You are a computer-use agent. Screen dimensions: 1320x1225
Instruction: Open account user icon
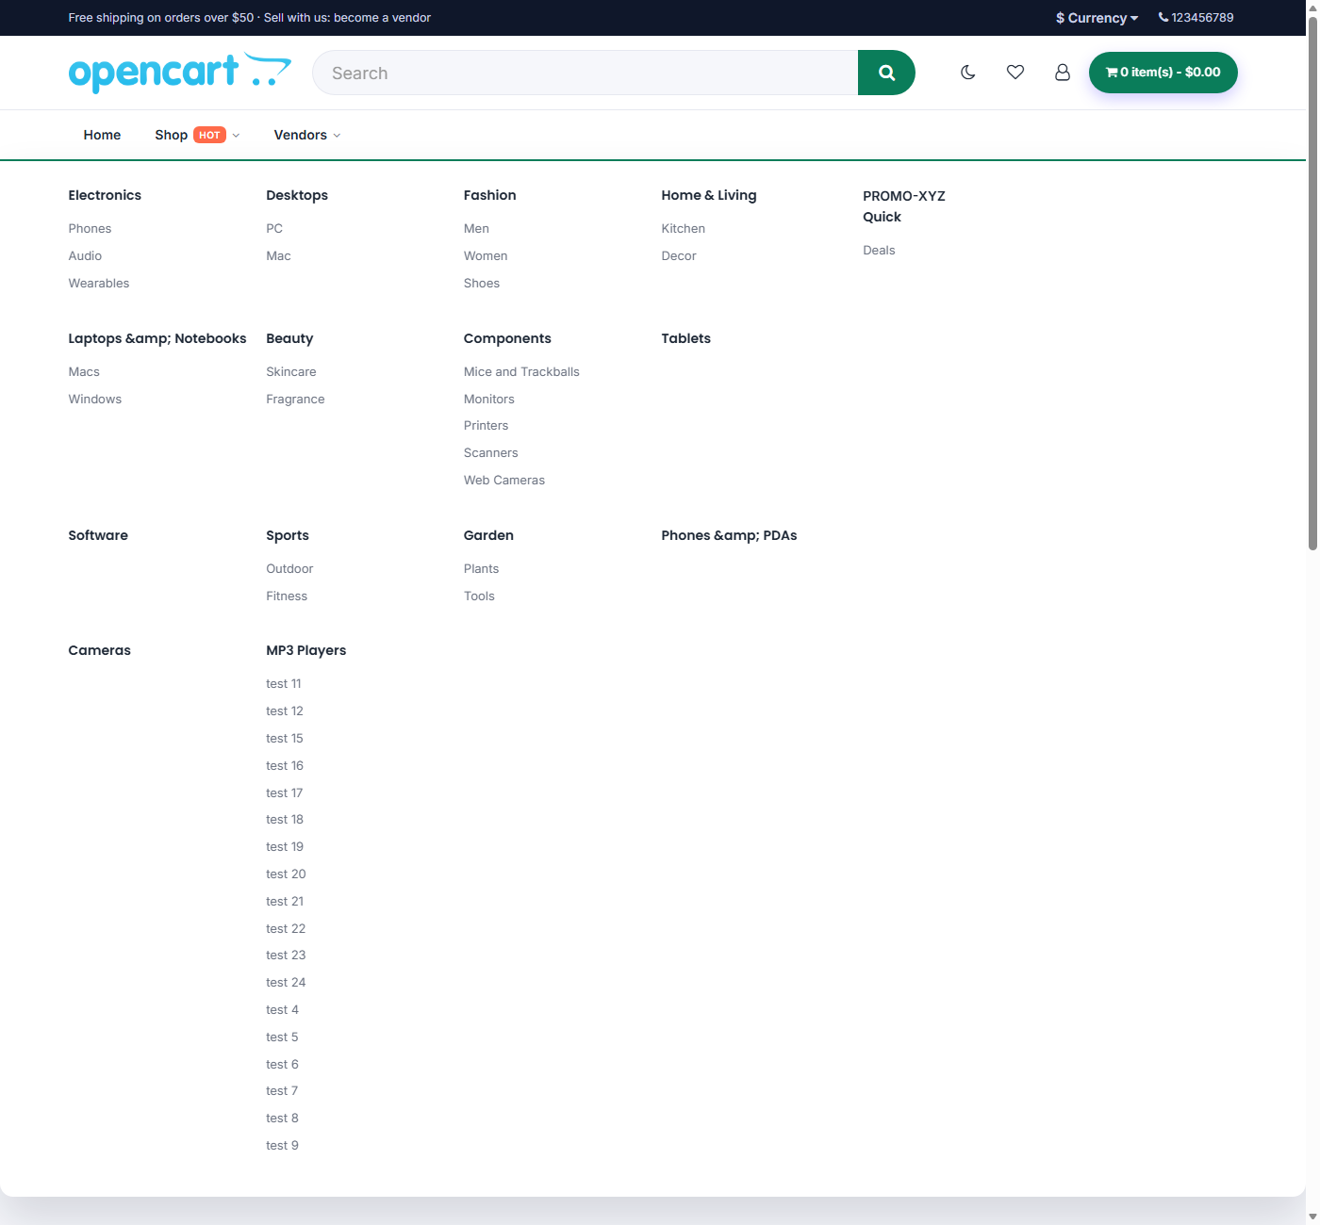point(1063,73)
